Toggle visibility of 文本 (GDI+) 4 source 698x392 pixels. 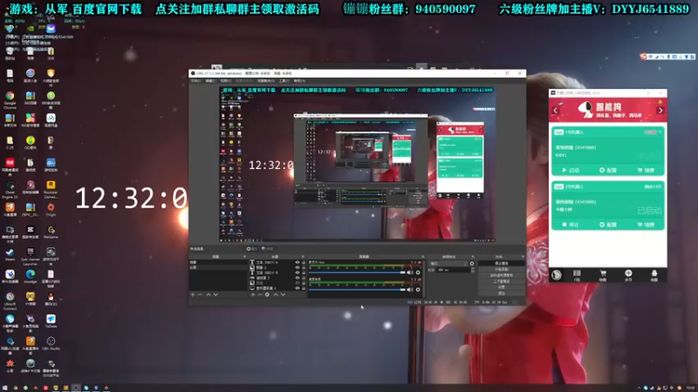[298, 263]
